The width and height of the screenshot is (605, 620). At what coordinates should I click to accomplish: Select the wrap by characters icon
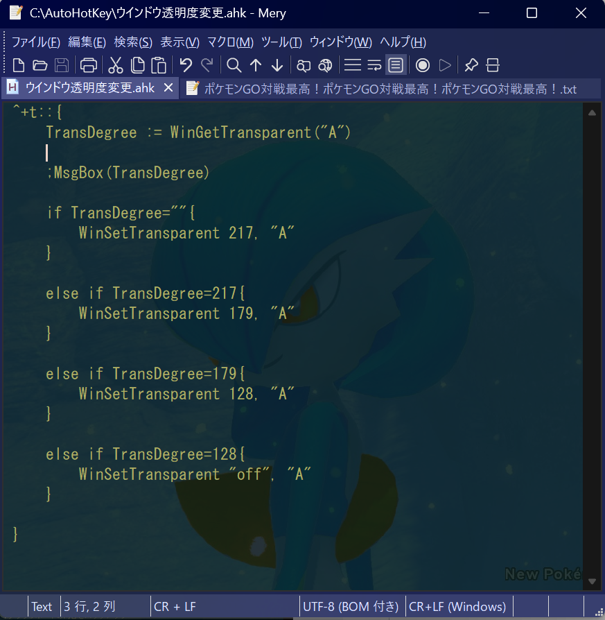point(374,65)
